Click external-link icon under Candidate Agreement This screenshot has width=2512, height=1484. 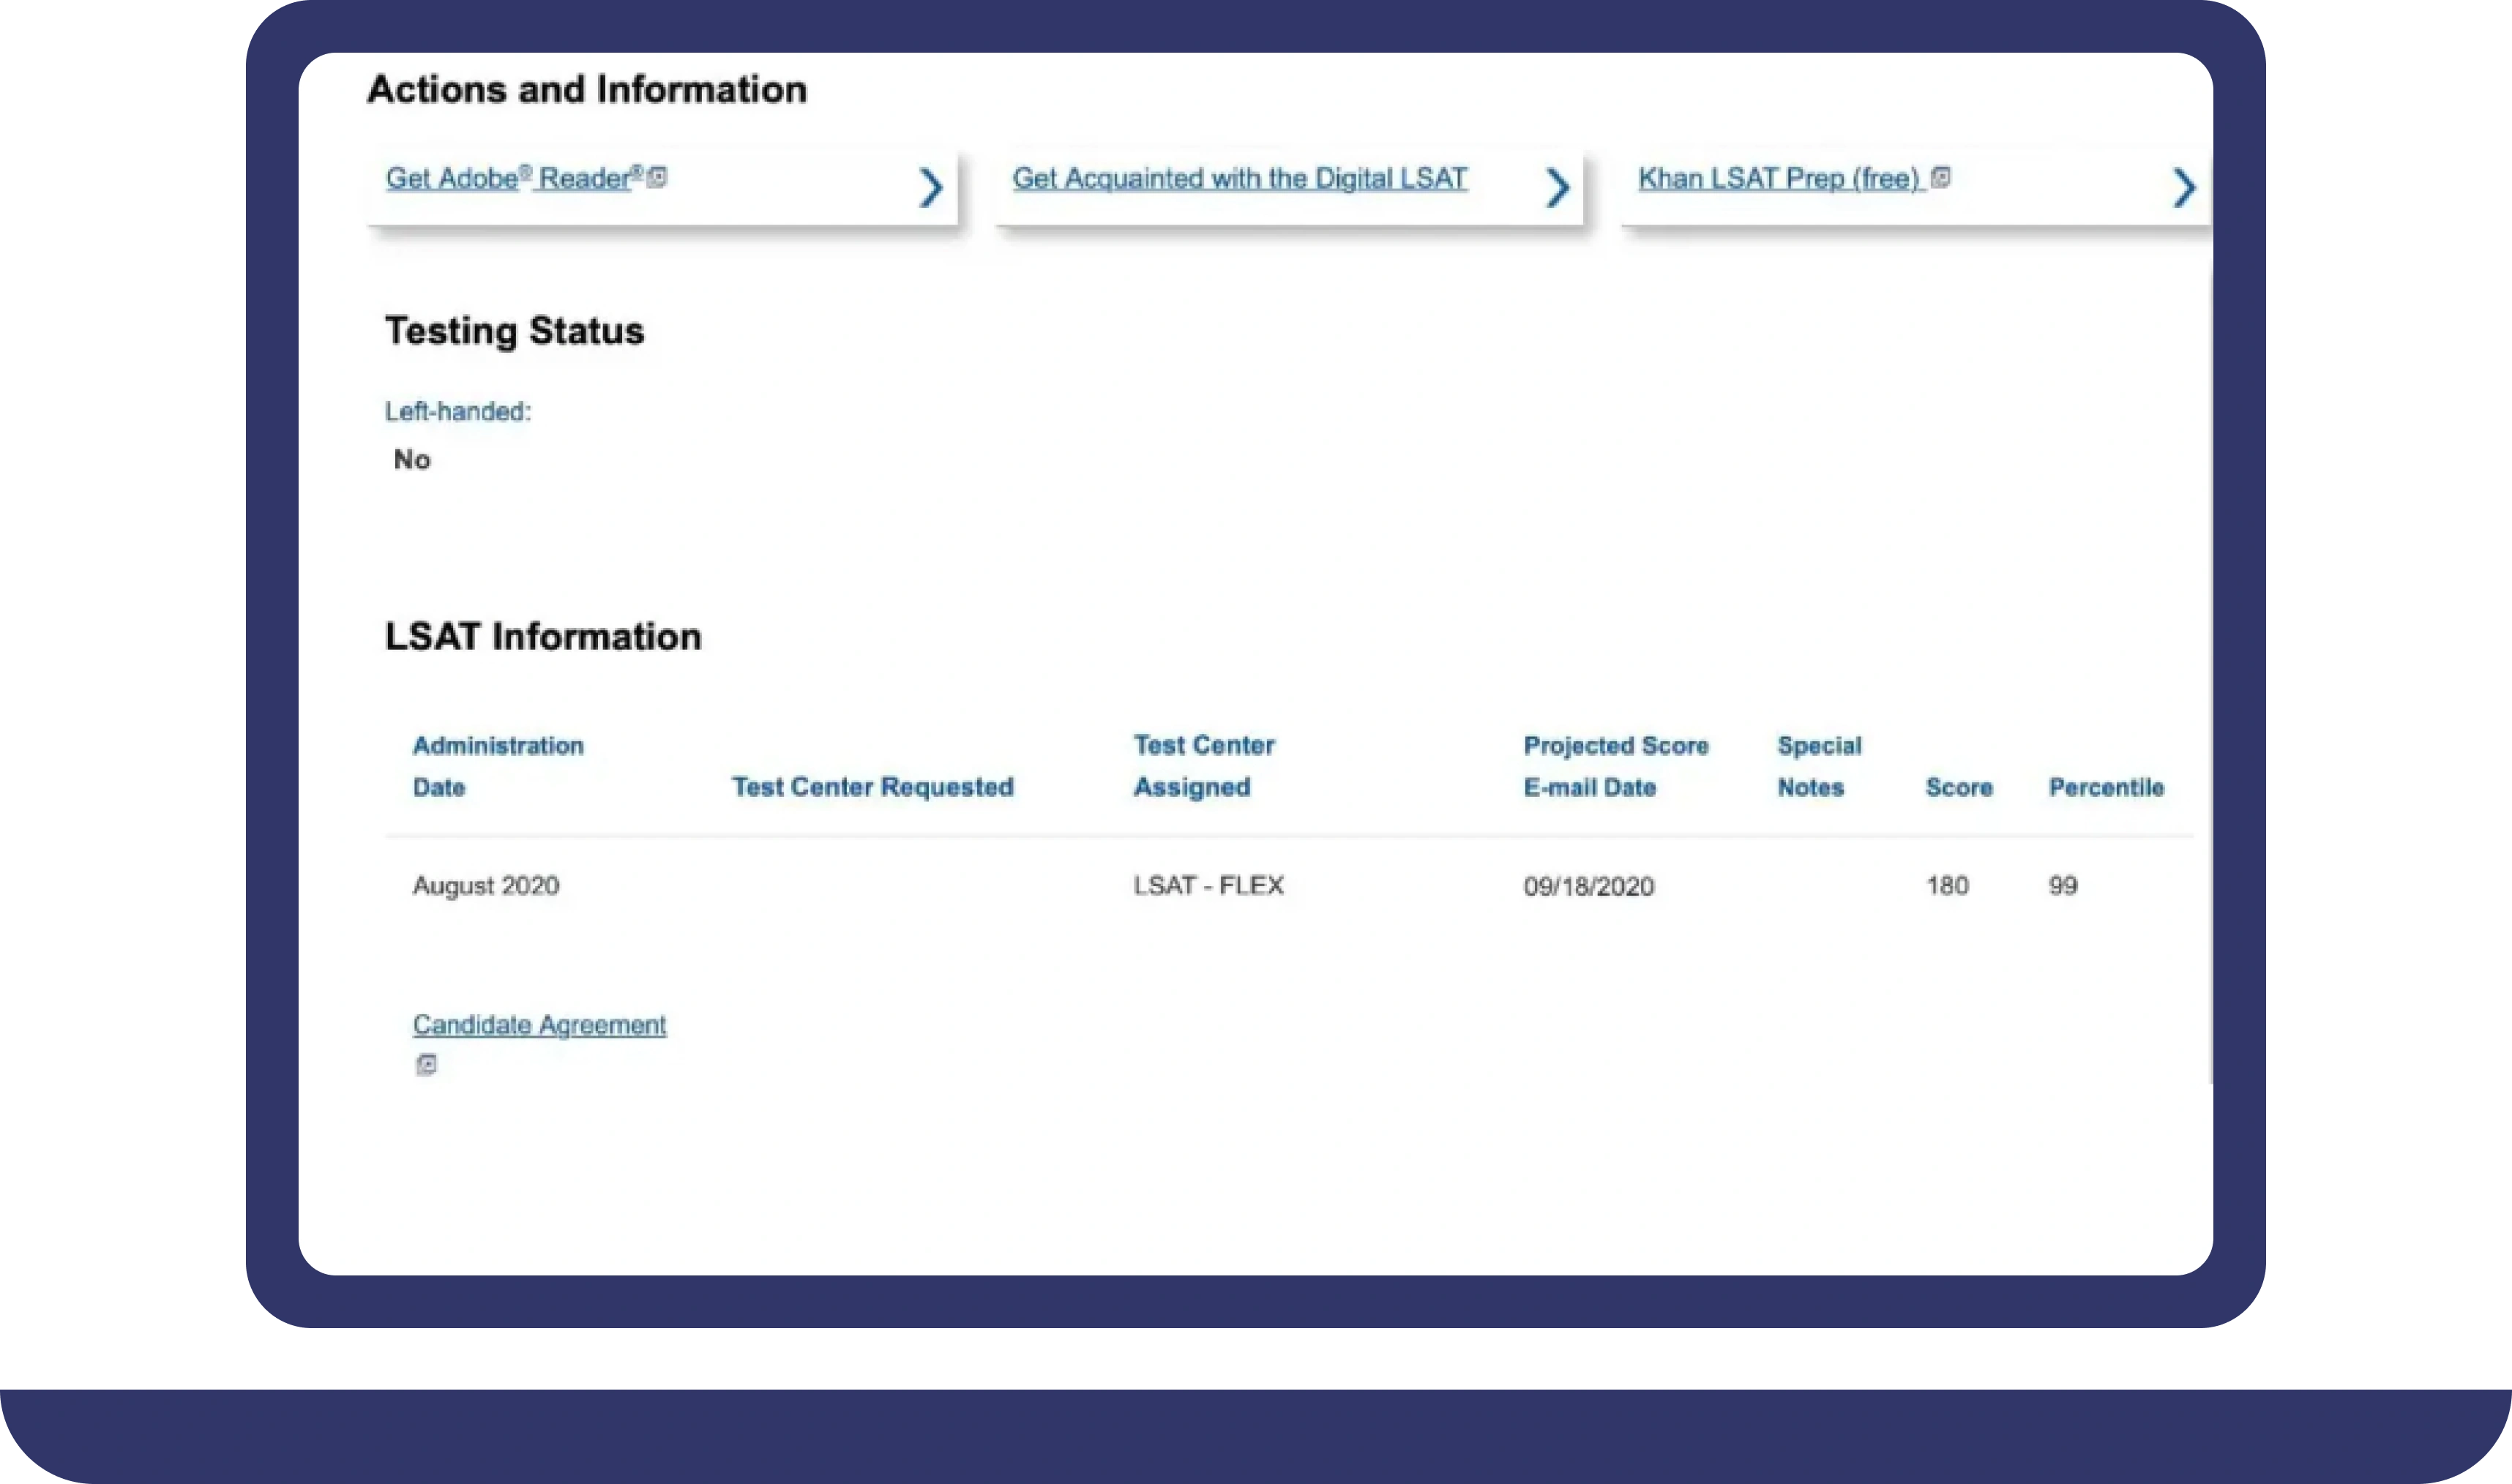click(x=426, y=1065)
